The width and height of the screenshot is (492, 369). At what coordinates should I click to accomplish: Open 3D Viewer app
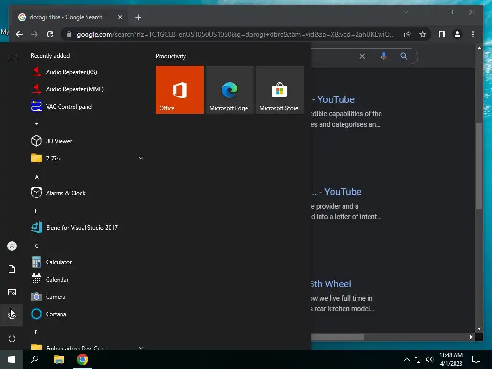[x=87, y=141]
